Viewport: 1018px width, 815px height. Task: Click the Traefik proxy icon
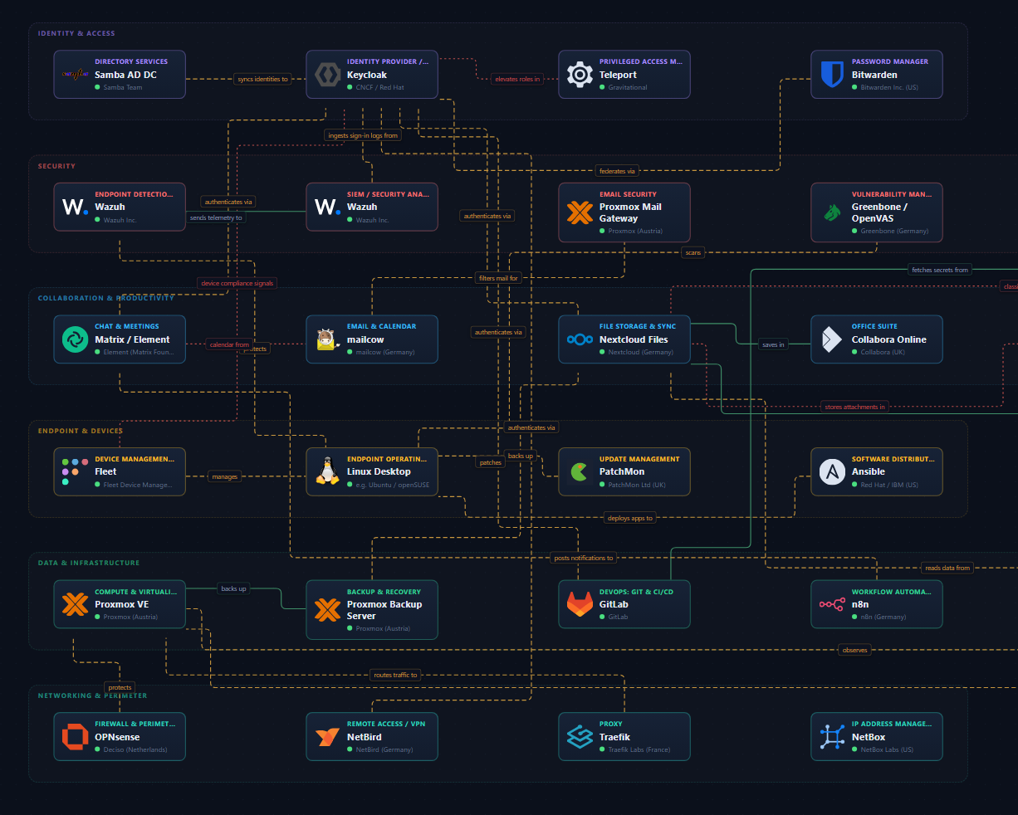[580, 736]
